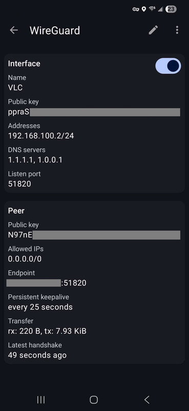This screenshot has height=411, width=189.
Task: Tap the transfer statistics rx tx line
Action: pyautogui.click(x=47, y=331)
